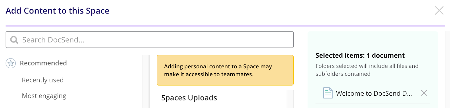Close the Add Content dialog
450x108 pixels.
click(x=439, y=10)
